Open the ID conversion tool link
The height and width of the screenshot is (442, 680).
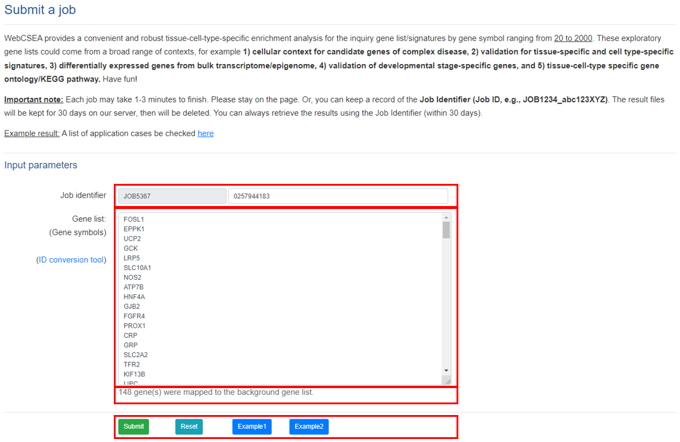pos(72,260)
